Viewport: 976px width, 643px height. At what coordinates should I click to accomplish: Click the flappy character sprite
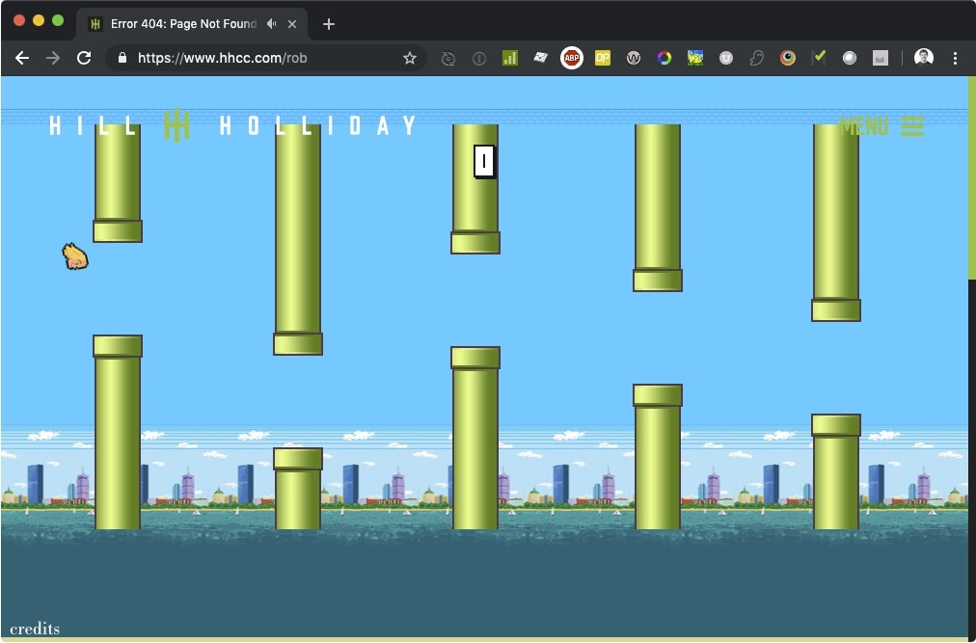click(x=75, y=256)
